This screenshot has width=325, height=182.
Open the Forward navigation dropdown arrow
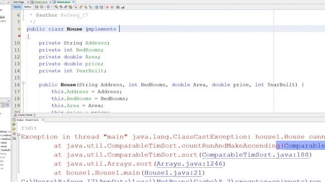point(52,7)
